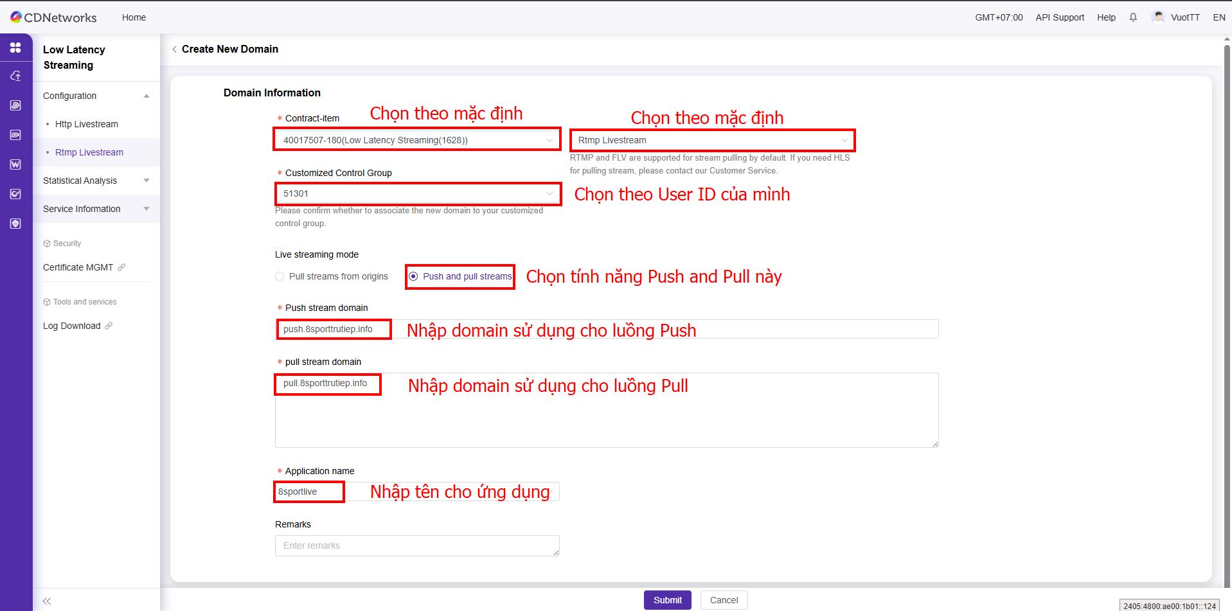Screen dimensions: 1232x611
Task: Open the Rtmp Livestream type dropdown
Action: [x=712, y=140]
